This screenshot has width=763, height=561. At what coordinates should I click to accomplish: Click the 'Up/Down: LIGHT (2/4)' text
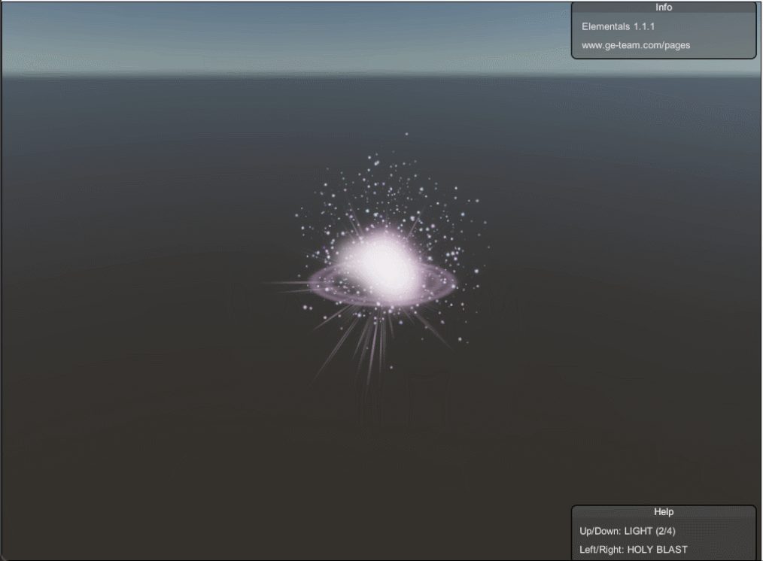click(628, 531)
